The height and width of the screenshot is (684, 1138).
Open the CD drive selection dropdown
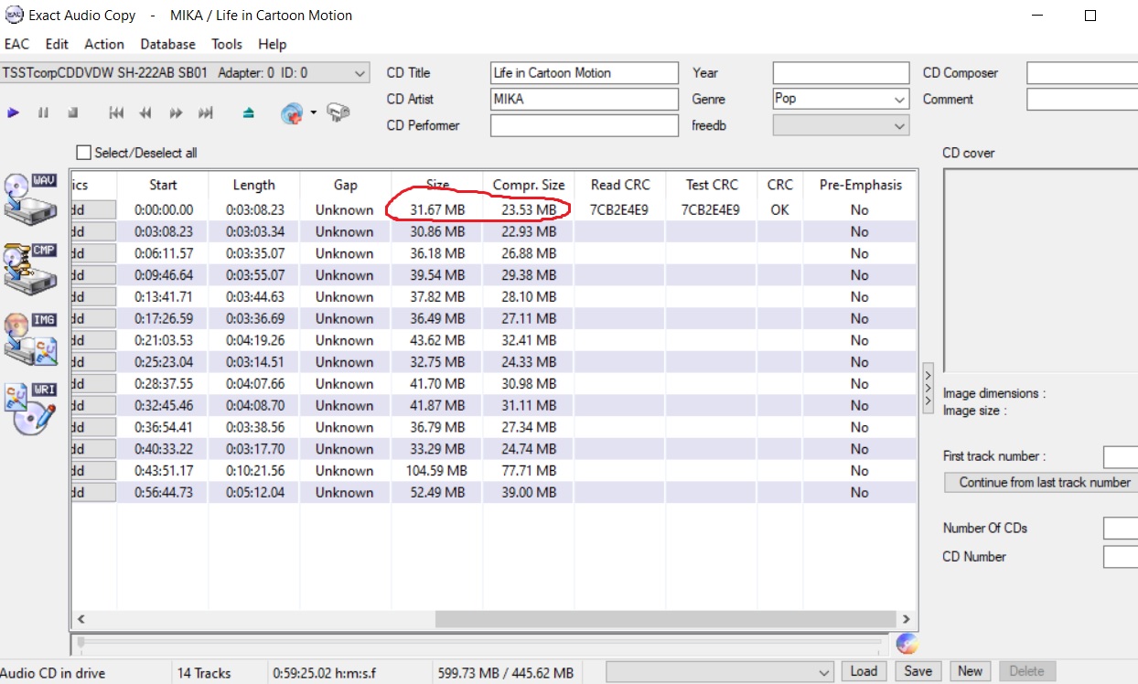[x=360, y=72]
